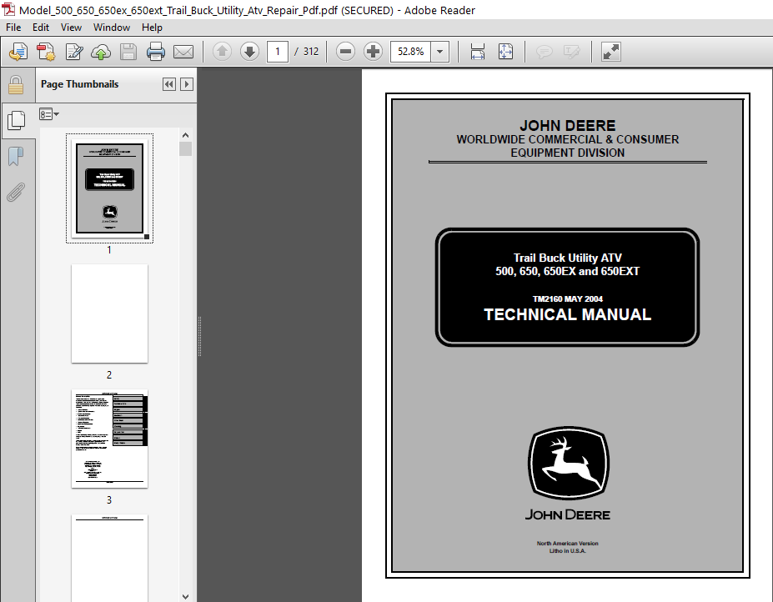Toggle Fit Width view in toolbar
The height and width of the screenshot is (602, 773).
477,52
